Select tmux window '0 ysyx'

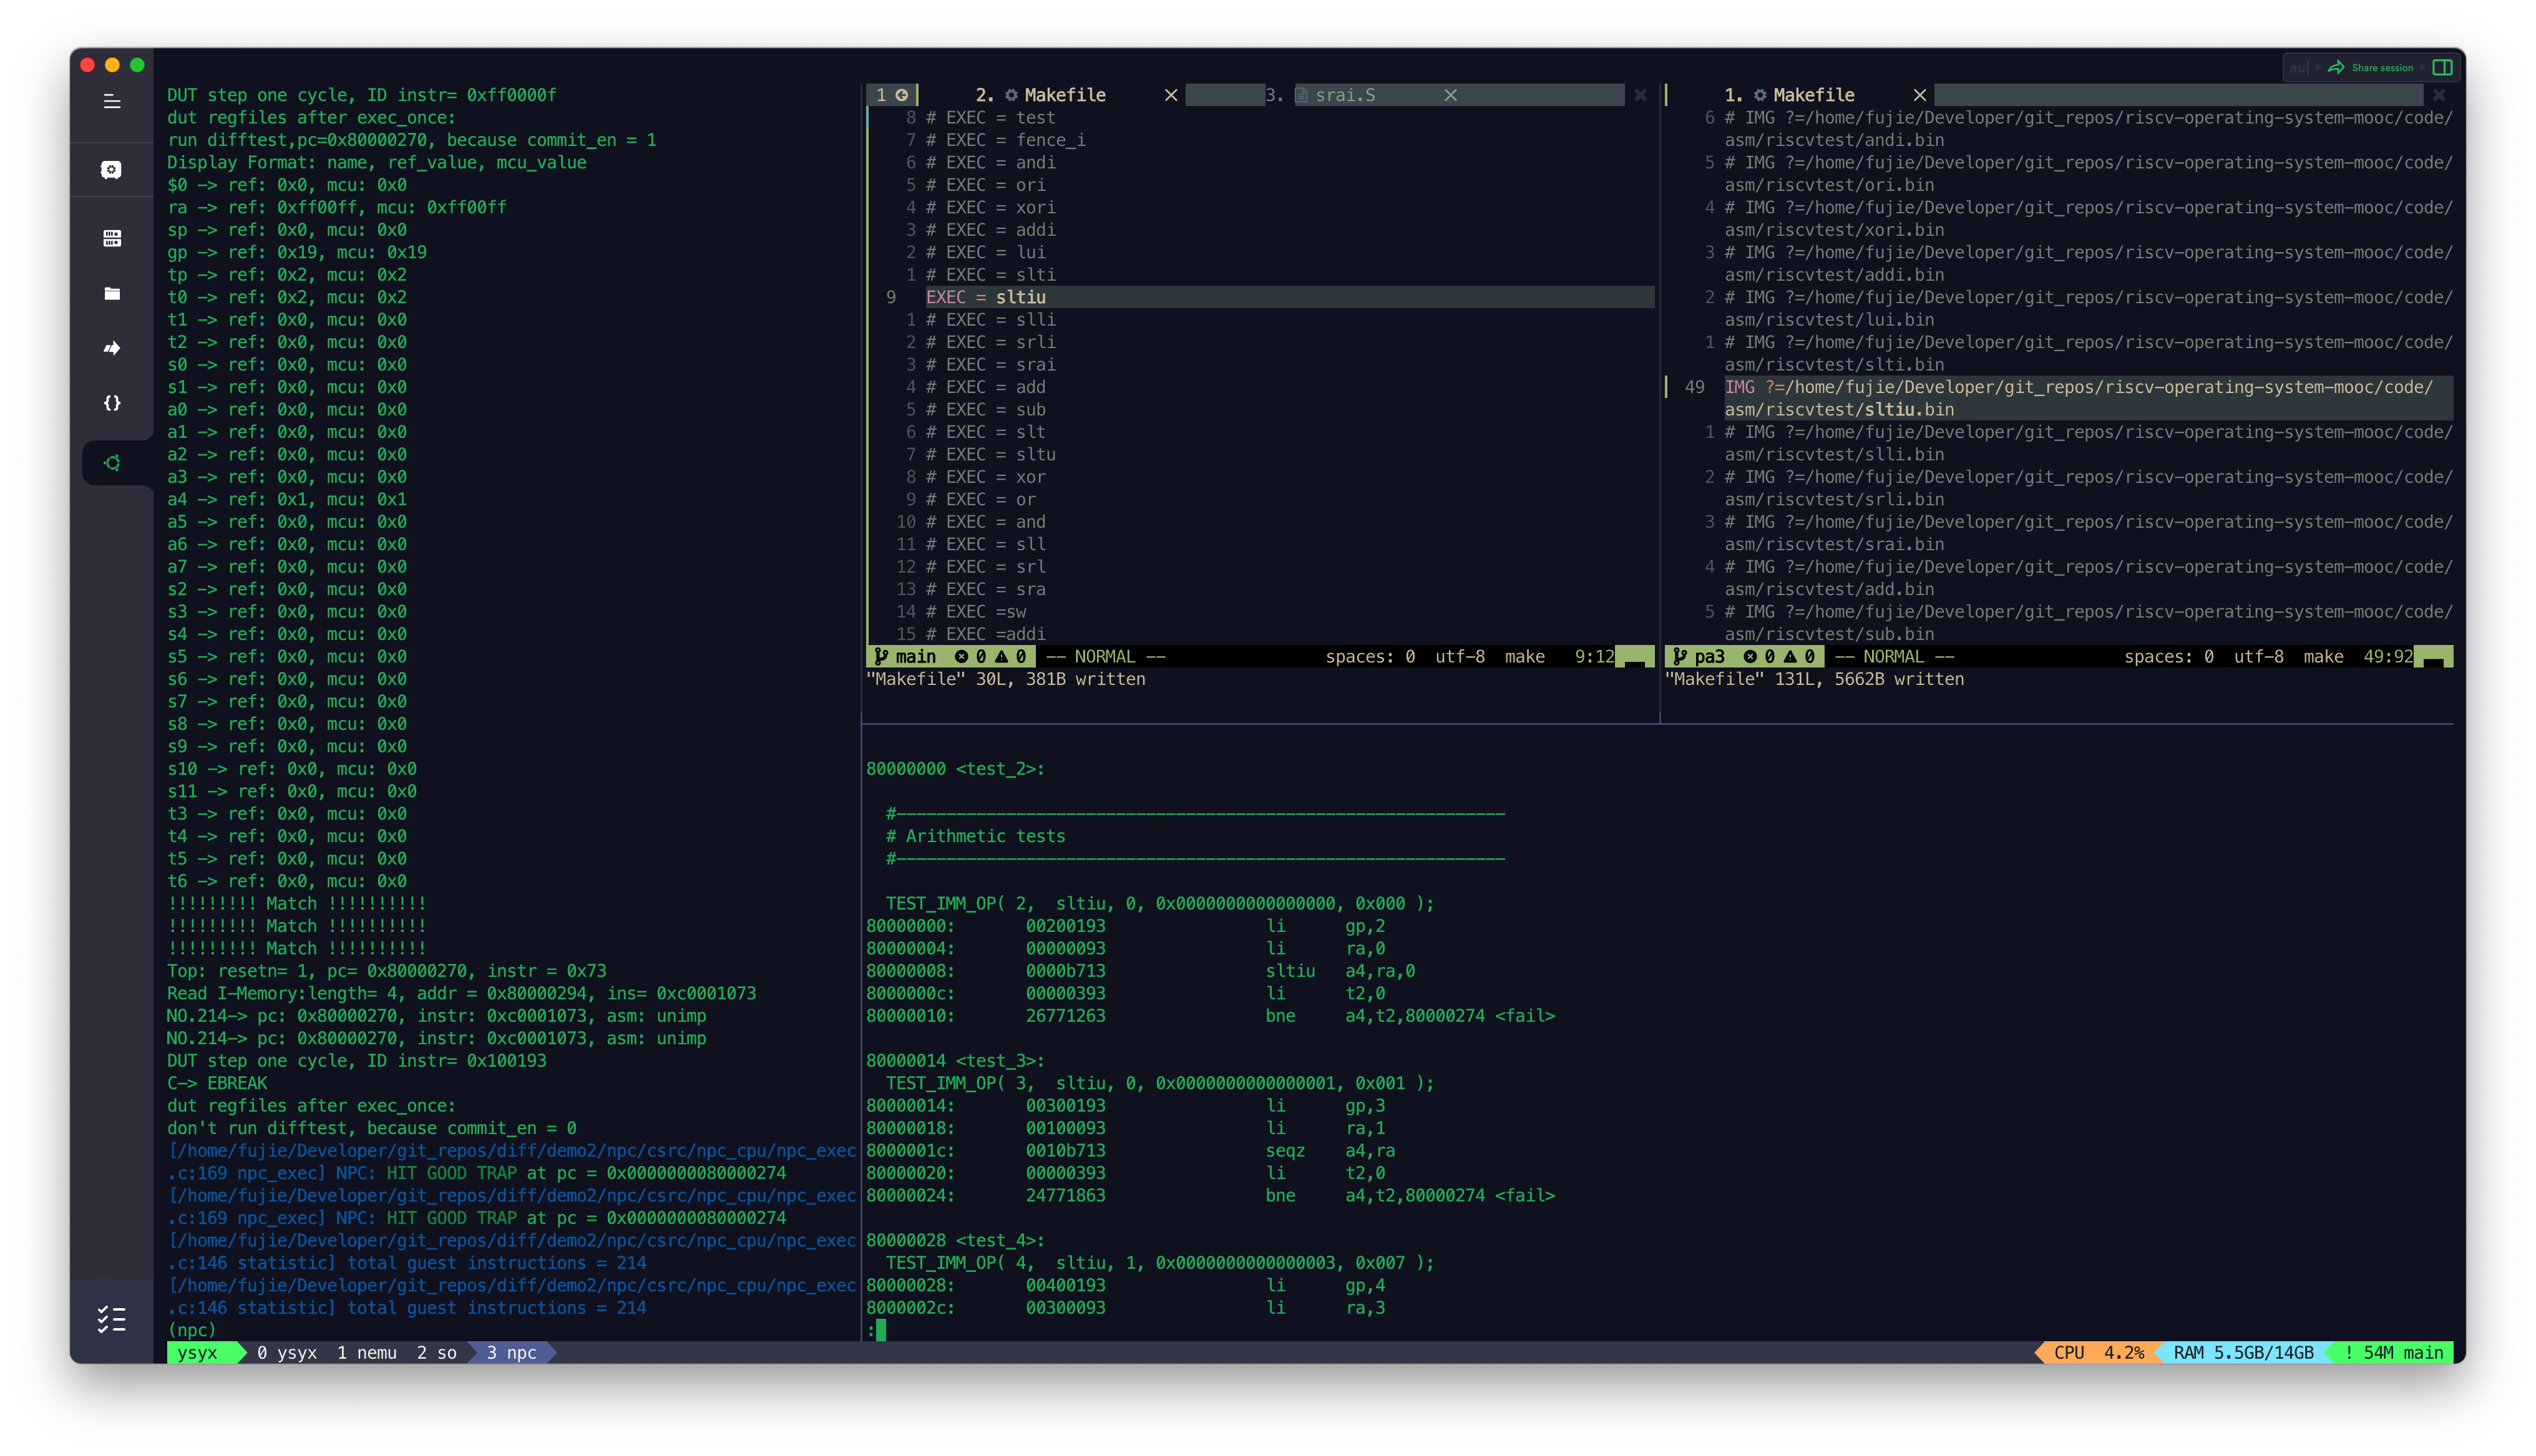click(286, 1352)
